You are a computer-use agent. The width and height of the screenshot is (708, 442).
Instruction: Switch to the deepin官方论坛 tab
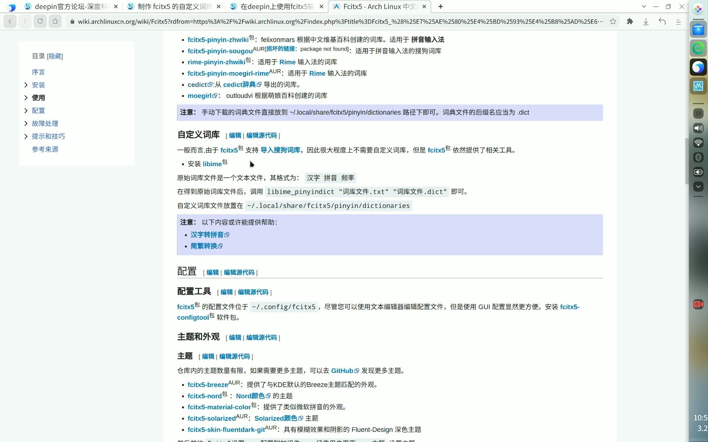point(71,7)
